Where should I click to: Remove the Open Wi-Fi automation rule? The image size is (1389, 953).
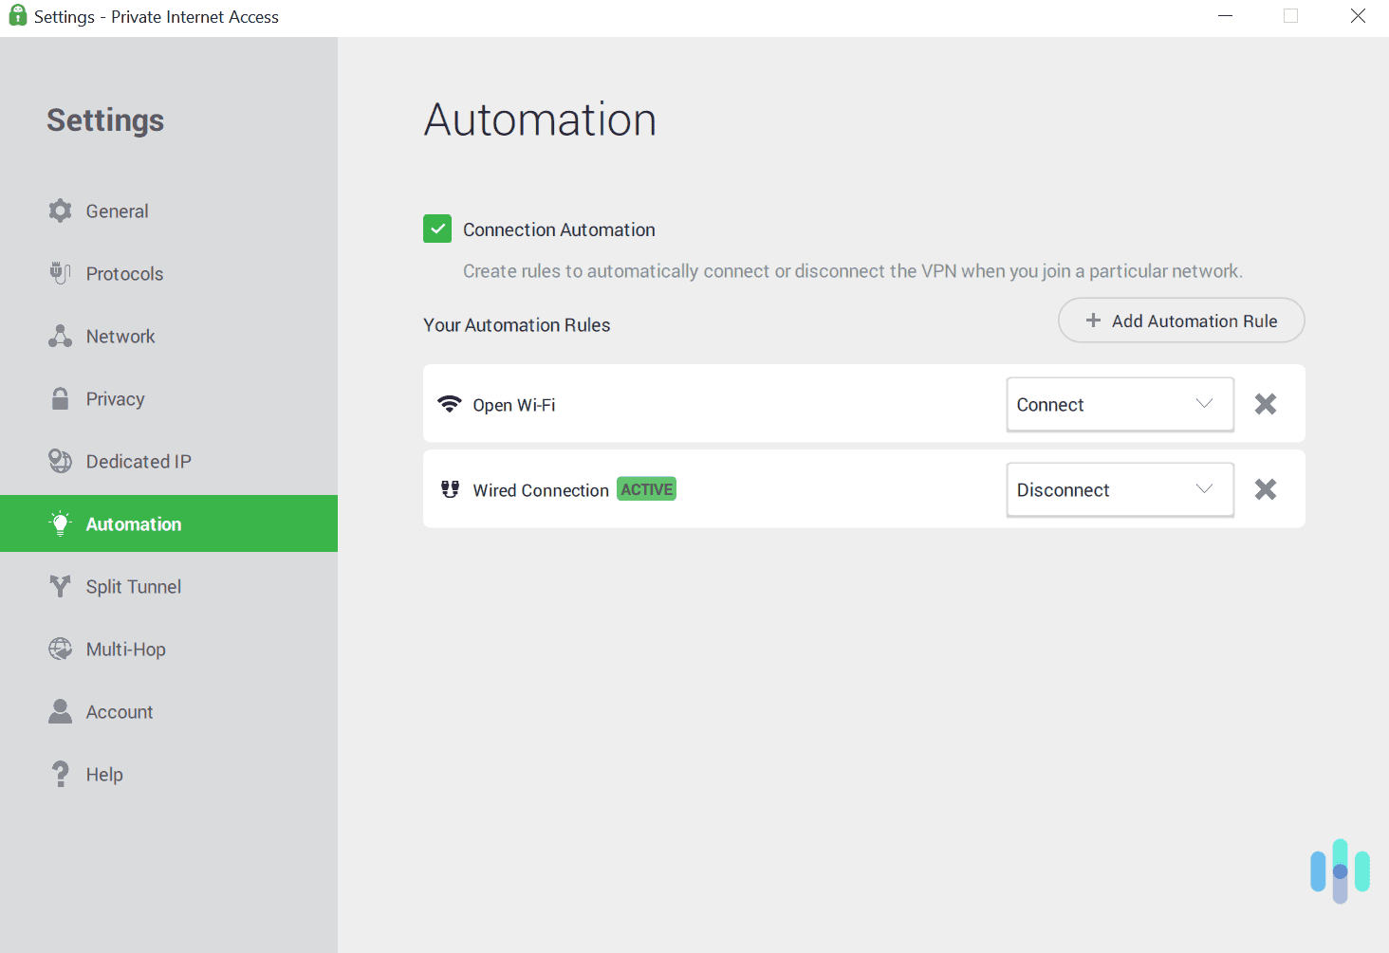1265,404
